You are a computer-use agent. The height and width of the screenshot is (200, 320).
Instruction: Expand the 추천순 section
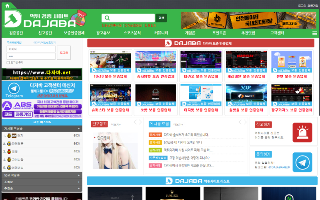[42, 188]
